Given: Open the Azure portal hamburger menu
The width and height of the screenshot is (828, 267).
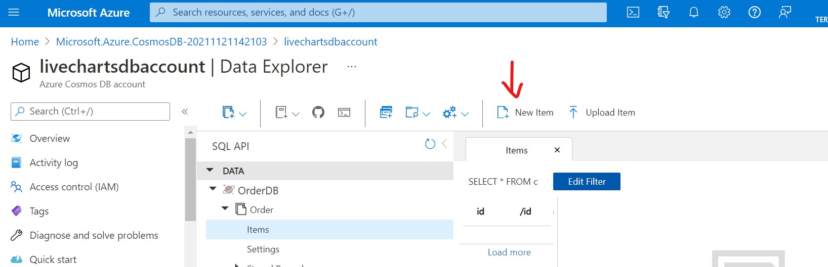Looking at the screenshot, I should click(14, 12).
